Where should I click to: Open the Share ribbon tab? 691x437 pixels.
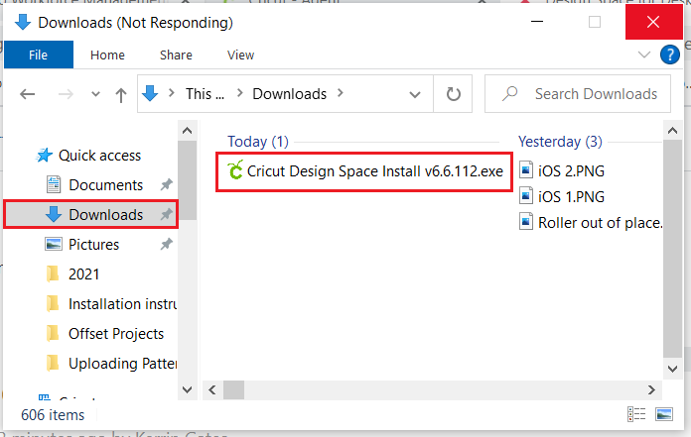[x=176, y=55]
